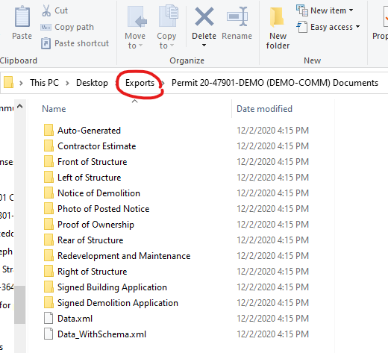Screen dimensions: 388x353
Task: Click This PC in the address bar
Action: [x=44, y=83]
